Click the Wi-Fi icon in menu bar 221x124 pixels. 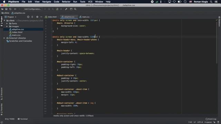pyautogui.click(x=174, y=2)
